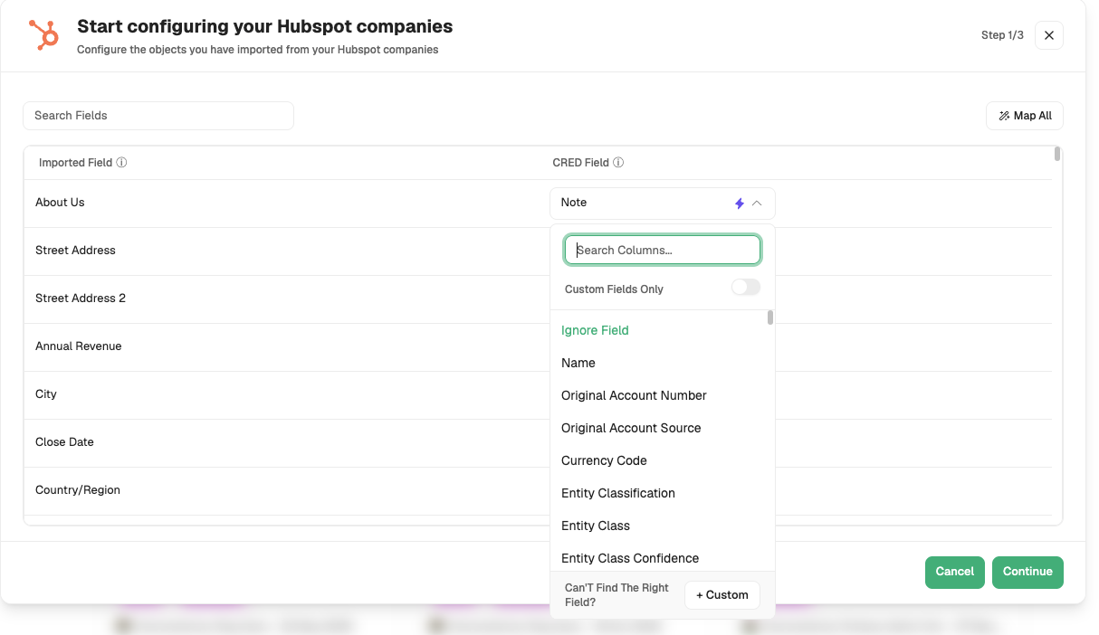
Task: Focus the Search Fields input
Action: pos(158,116)
